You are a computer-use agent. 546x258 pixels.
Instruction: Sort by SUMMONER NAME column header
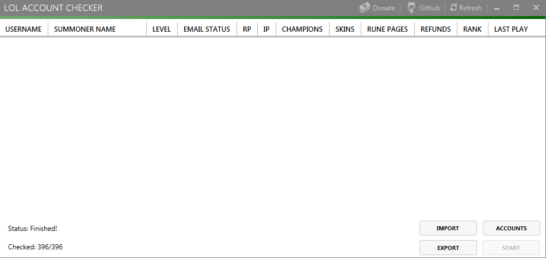tap(97, 29)
